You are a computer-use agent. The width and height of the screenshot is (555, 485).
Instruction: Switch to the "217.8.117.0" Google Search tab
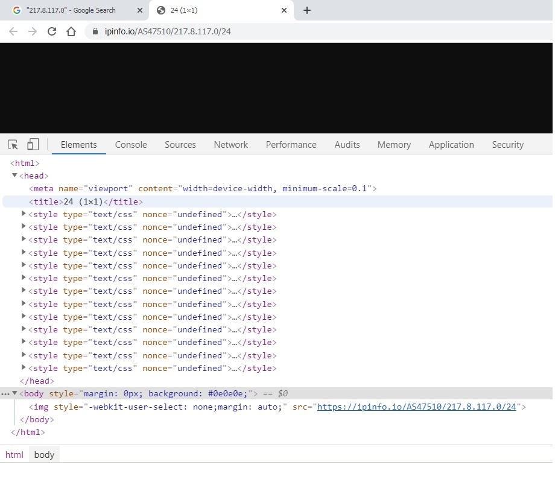(x=74, y=10)
